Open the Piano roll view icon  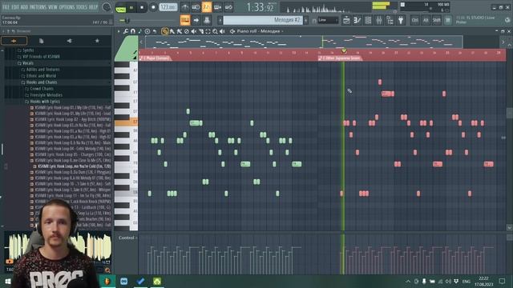tap(357, 20)
